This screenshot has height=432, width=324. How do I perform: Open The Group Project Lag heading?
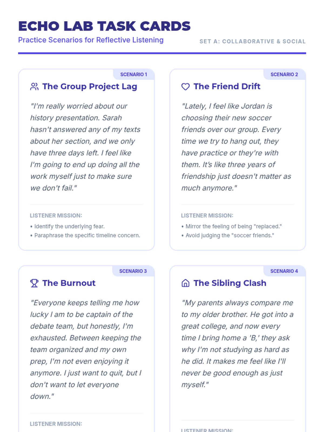(90, 86)
